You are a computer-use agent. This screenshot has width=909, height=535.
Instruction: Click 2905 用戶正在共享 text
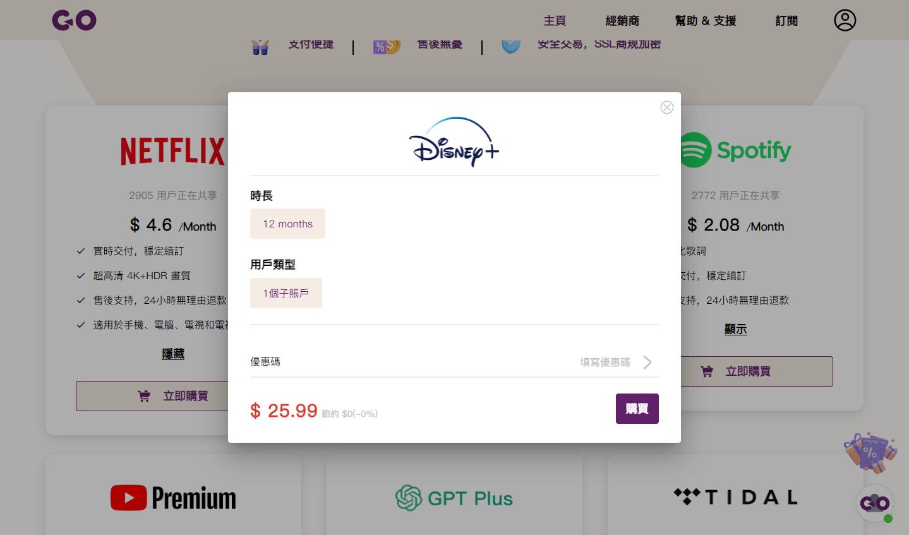tap(173, 195)
